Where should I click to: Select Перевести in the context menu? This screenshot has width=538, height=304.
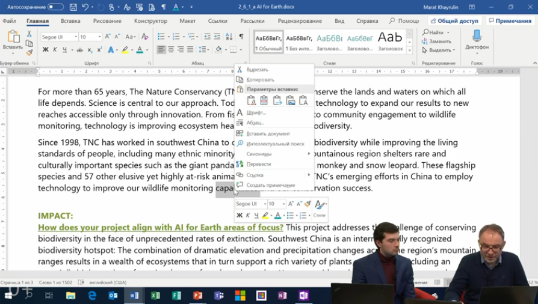pos(274,164)
